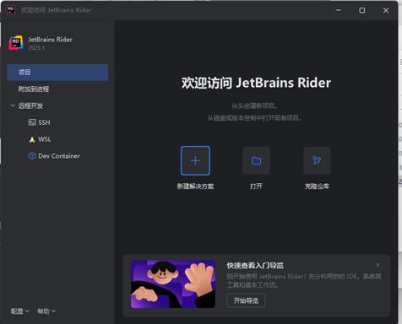Viewport: 402px width, 324px height.
Task: Click the Rider icon in title bar
Action: (11, 10)
